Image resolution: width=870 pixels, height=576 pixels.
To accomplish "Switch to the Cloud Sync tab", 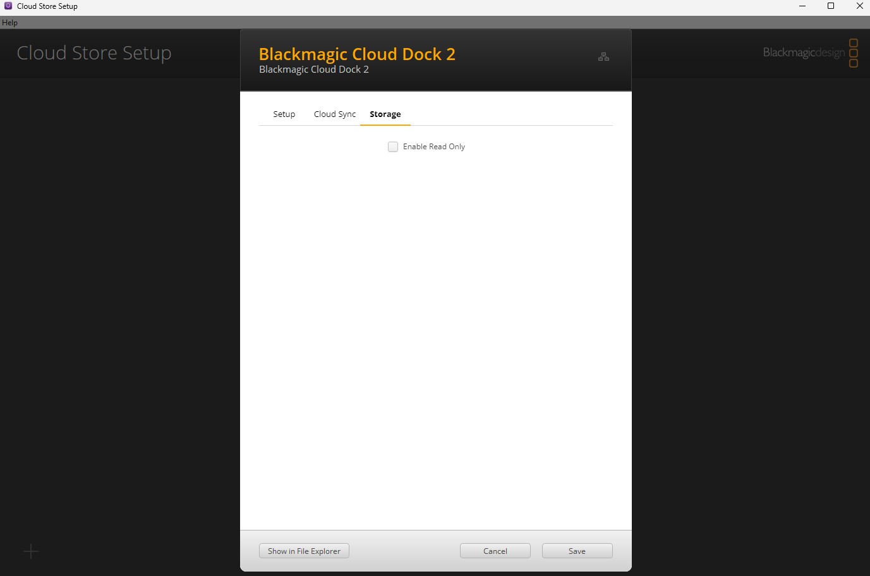I will point(335,114).
